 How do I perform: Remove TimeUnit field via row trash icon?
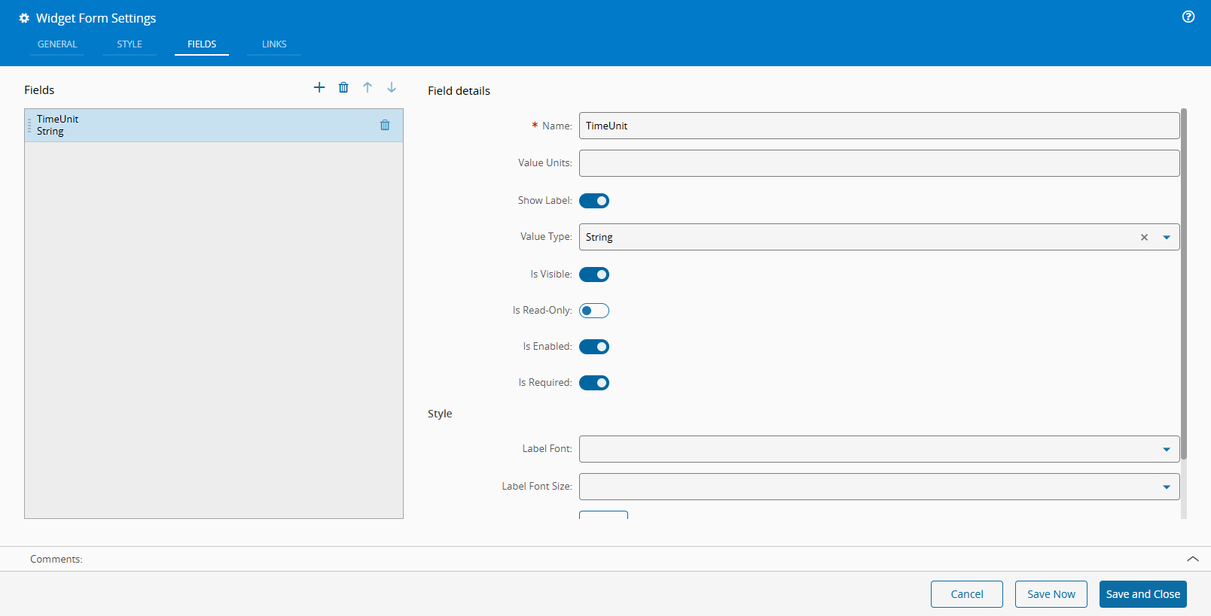[385, 126]
